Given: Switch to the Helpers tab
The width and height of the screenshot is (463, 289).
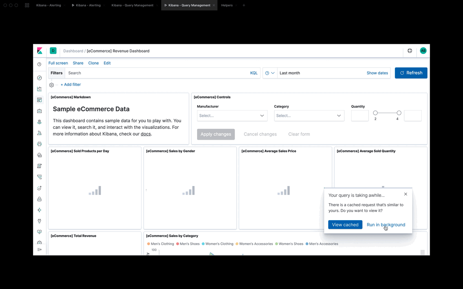Looking at the screenshot, I should pyautogui.click(x=227, y=5).
